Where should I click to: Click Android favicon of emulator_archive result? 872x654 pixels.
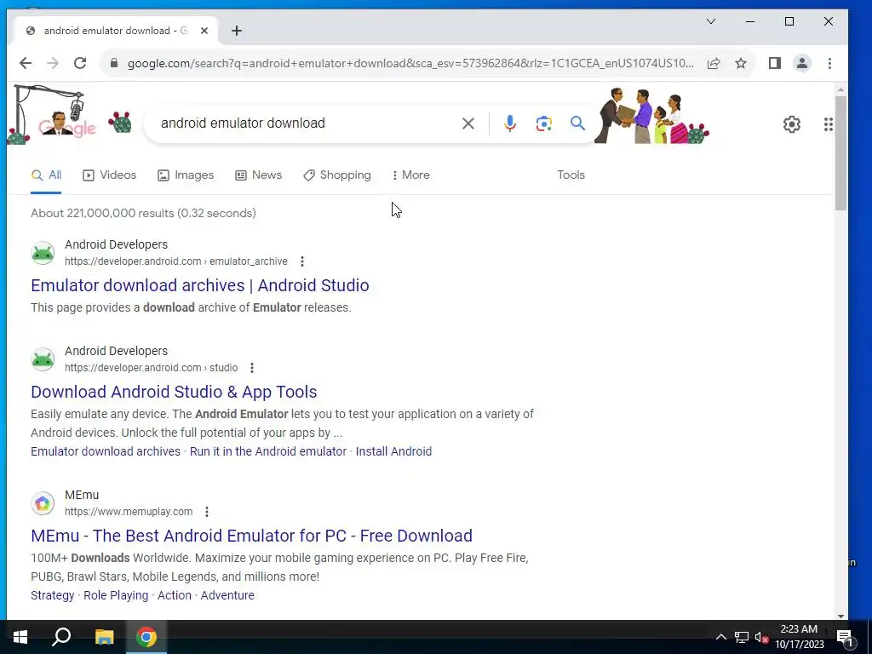pyautogui.click(x=43, y=253)
